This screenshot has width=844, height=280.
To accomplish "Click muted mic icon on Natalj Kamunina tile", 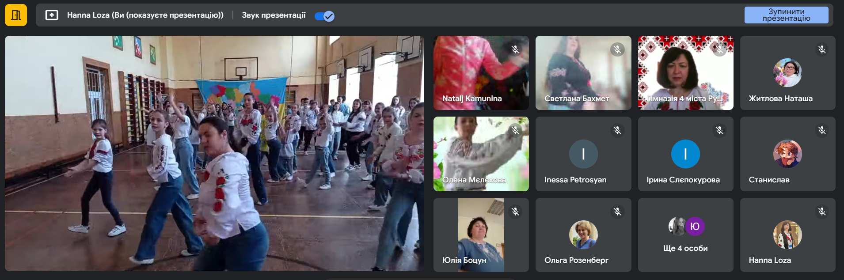I will point(515,49).
